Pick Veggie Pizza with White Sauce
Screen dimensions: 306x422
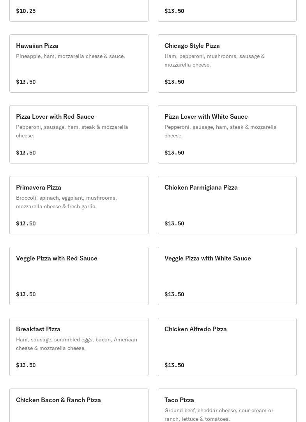(227, 276)
